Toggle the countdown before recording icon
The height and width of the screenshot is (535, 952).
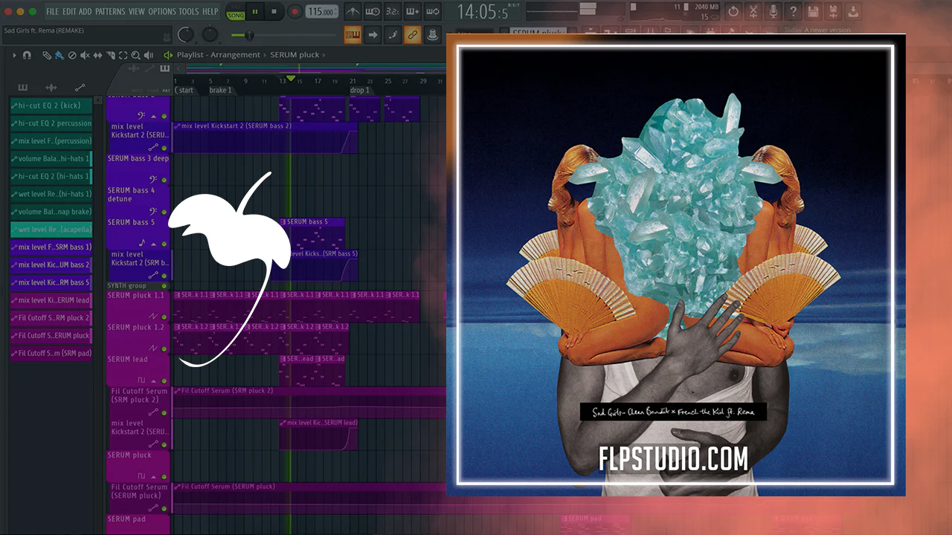[392, 11]
